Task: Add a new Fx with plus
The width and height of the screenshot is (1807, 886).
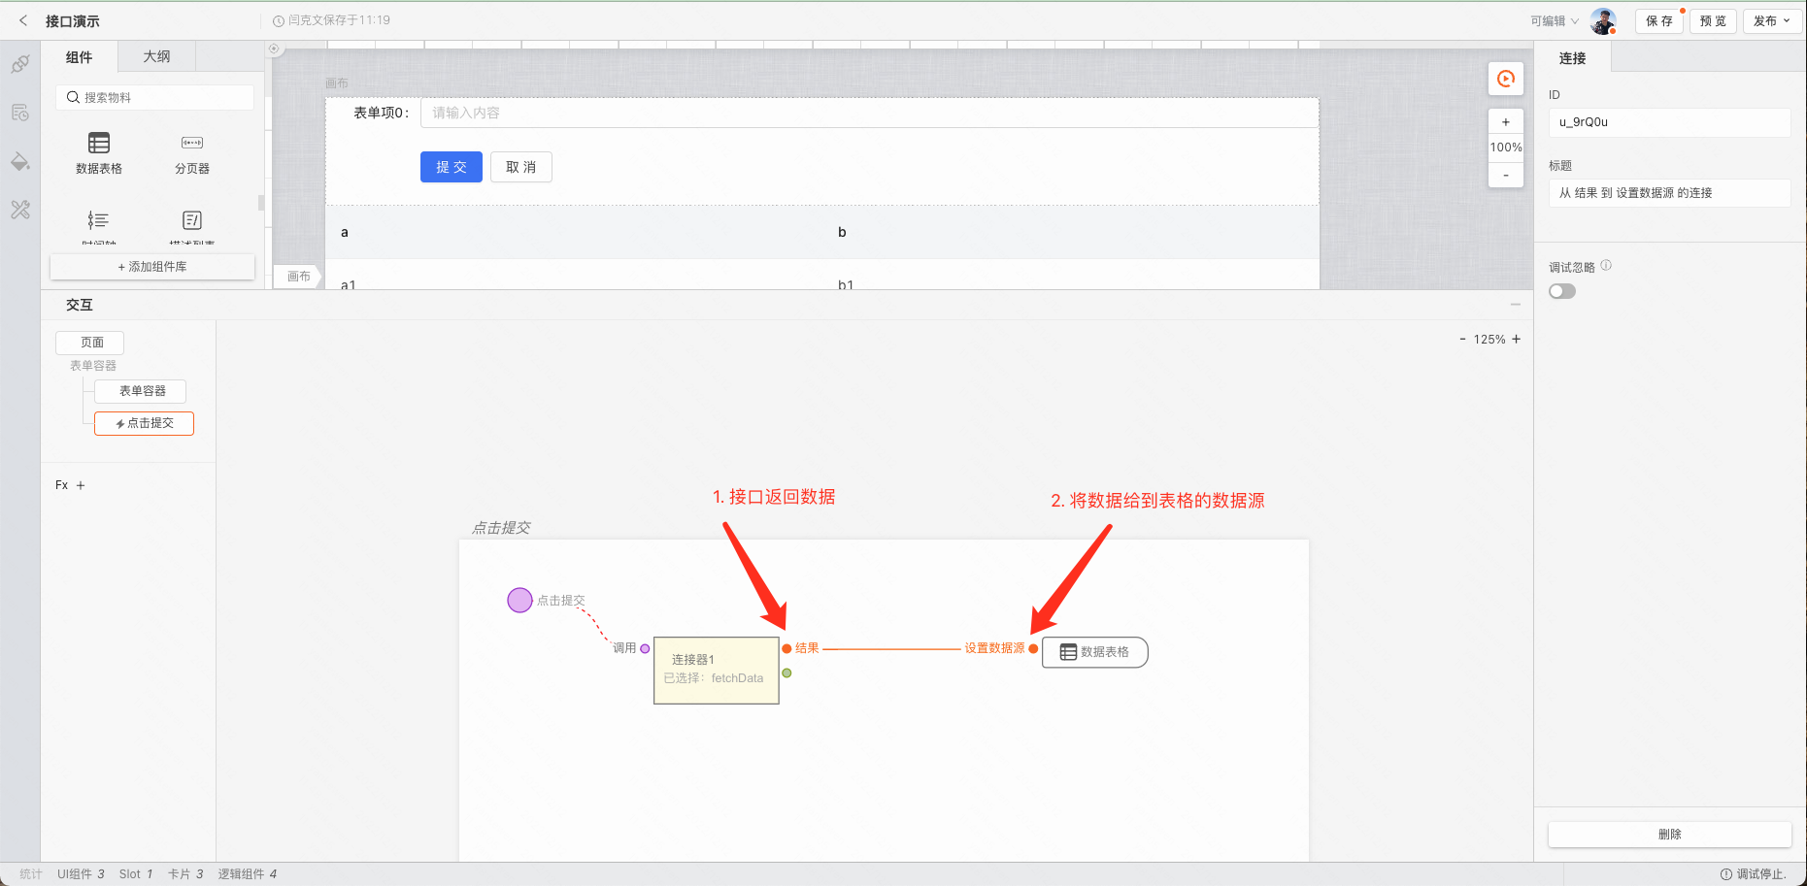Action: point(81,485)
